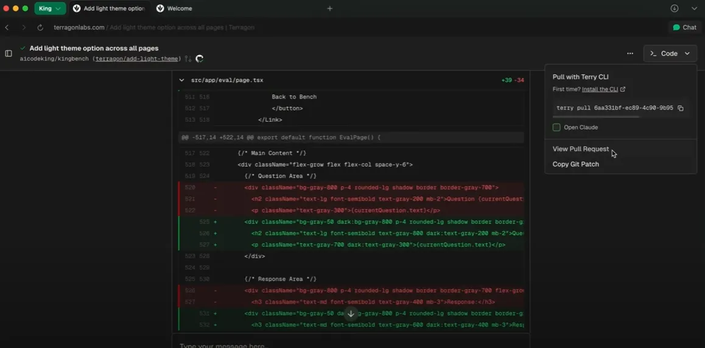Go forward with the forward arrow

click(x=24, y=27)
